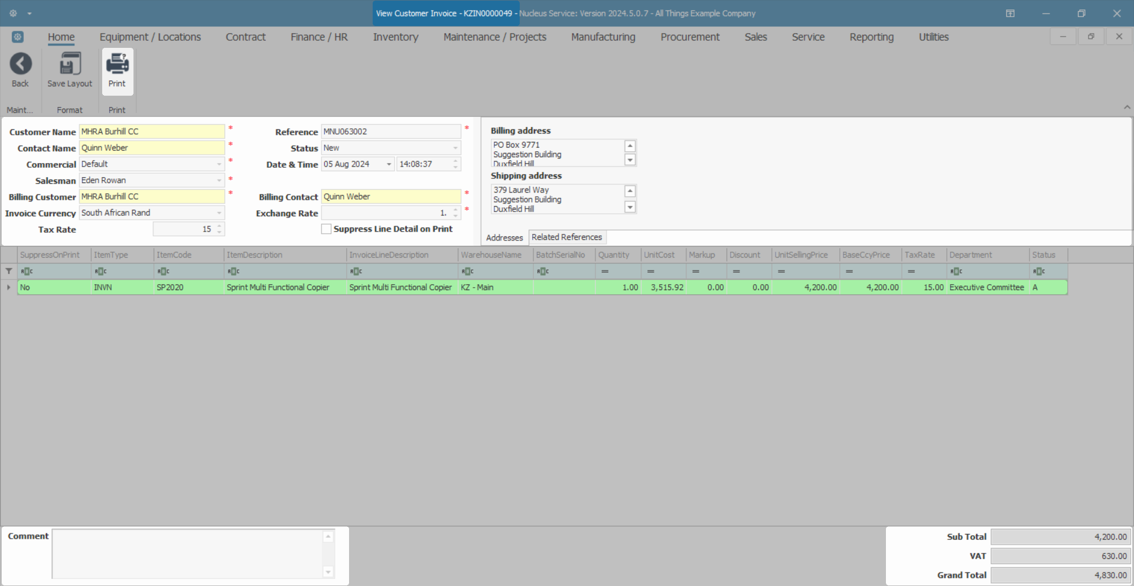Click the Discount equals filter icon
The height and width of the screenshot is (586, 1134).
[737, 271]
